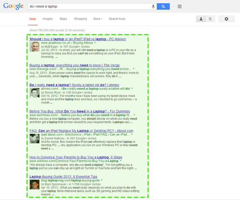This screenshot has width=240, height=200.
Task: Expand dropdown arrow beside atimeo.com URL
Action: click(x=132, y=88)
